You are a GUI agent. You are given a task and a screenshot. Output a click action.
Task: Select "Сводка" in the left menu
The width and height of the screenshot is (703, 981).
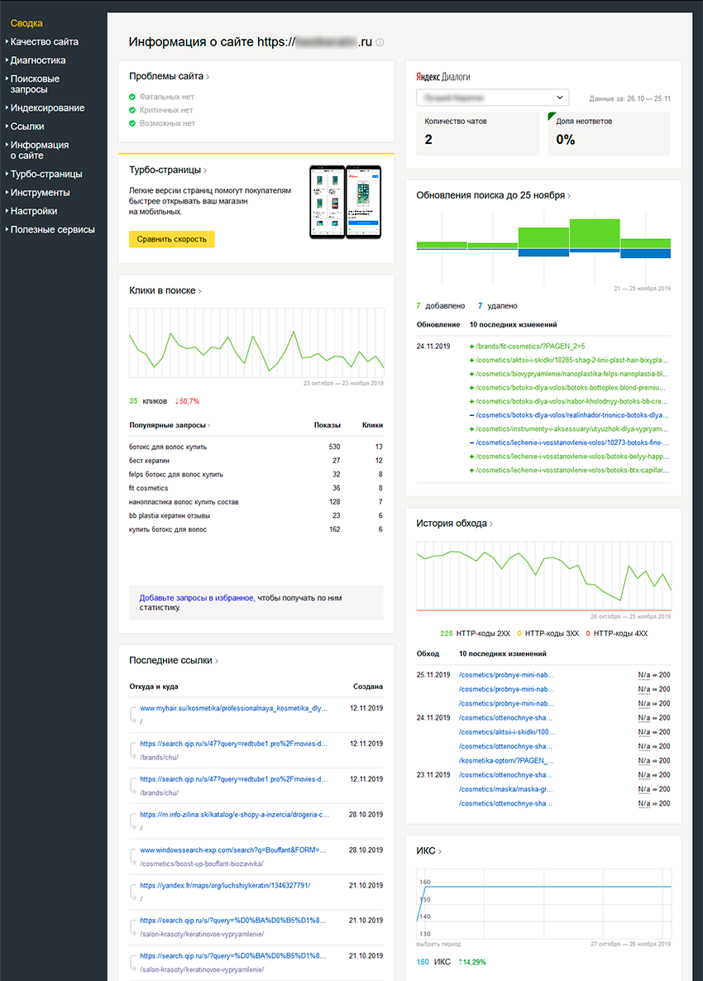coord(26,23)
